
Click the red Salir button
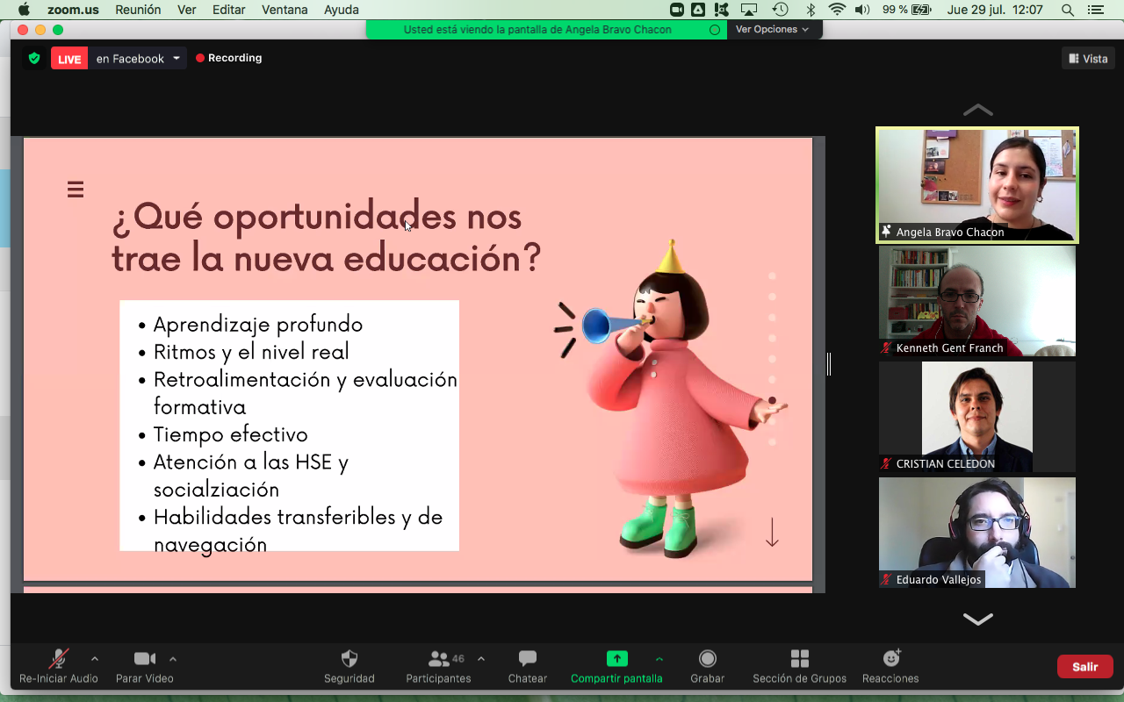tap(1084, 667)
